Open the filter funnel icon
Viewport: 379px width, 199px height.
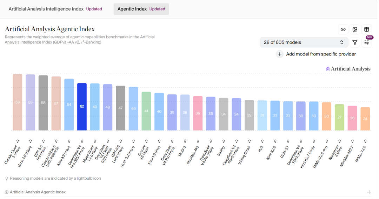tap(355, 42)
